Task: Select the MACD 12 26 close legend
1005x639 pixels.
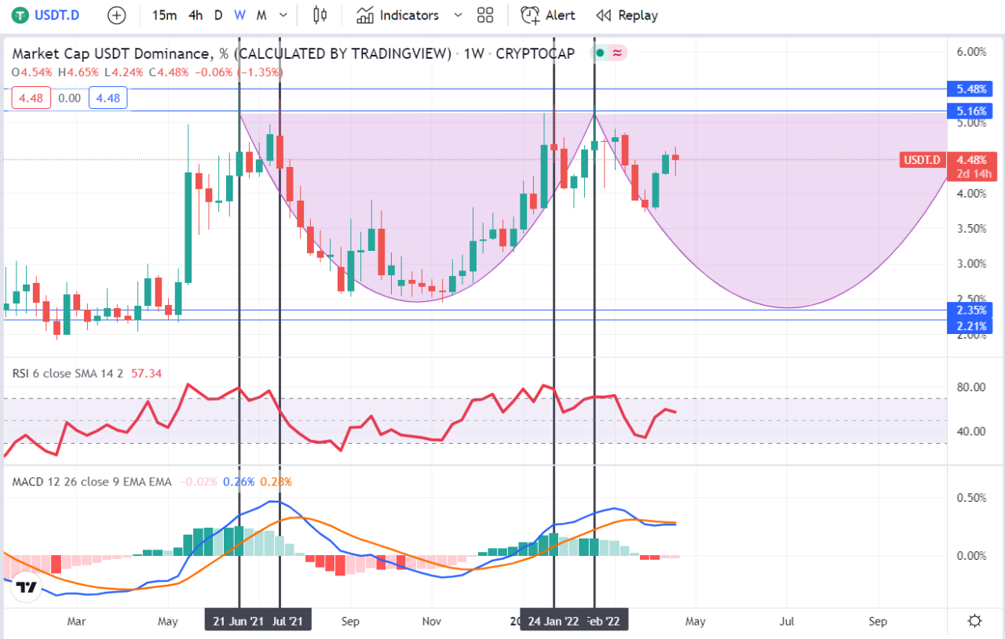Action: 91,481
